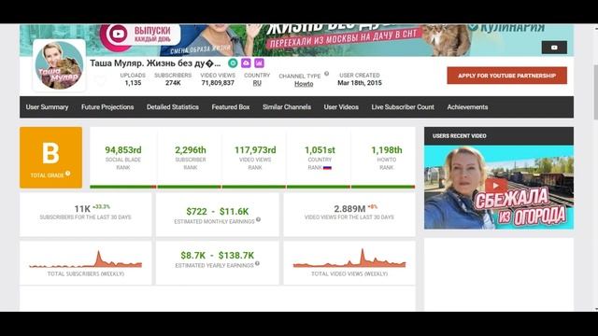598x336 pixels.
Task: Click the $722 - $11.6K monthly earnings value
Action: 218,212
